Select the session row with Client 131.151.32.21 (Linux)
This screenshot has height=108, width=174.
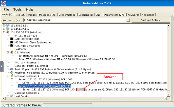click(94, 89)
